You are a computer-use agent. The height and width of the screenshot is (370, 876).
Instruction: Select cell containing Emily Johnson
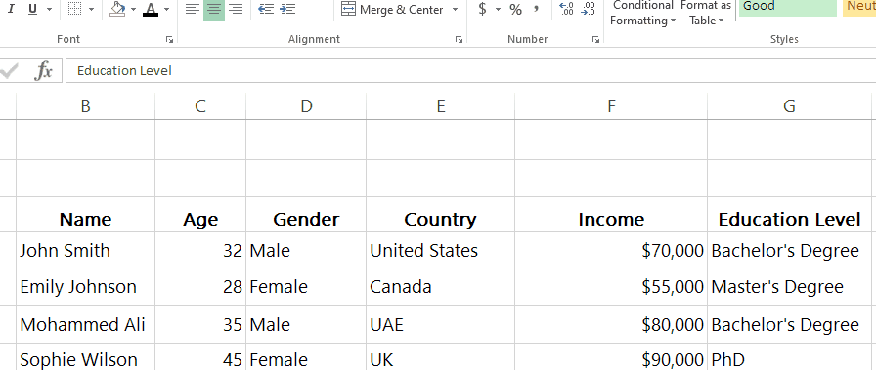point(85,286)
